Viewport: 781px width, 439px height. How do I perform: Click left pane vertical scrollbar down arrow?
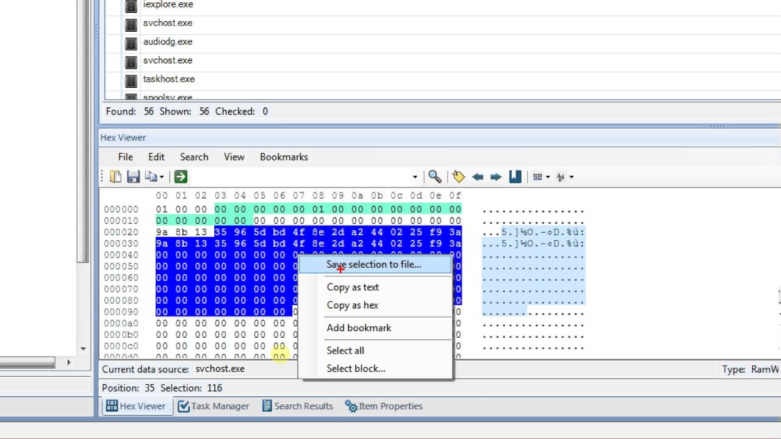point(84,349)
